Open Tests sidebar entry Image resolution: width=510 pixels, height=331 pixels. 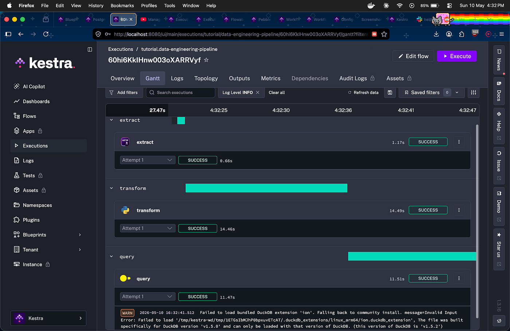[x=29, y=176]
